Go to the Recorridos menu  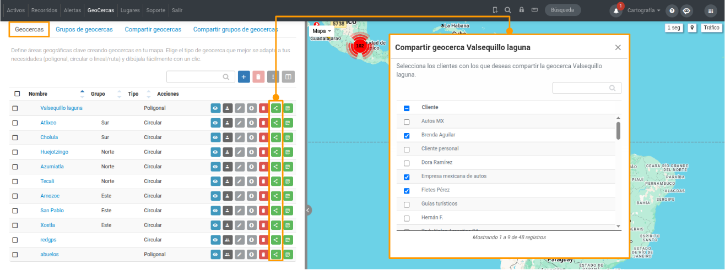(44, 10)
